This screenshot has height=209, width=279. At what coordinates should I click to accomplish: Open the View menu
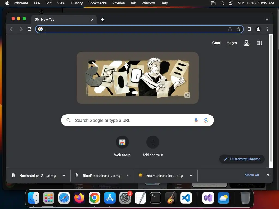pyautogui.click(x=61, y=3)
